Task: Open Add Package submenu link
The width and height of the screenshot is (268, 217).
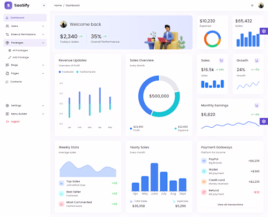Action: tap(20, 57)
